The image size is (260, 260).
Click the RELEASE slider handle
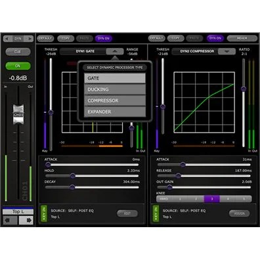tap(179, 176)
